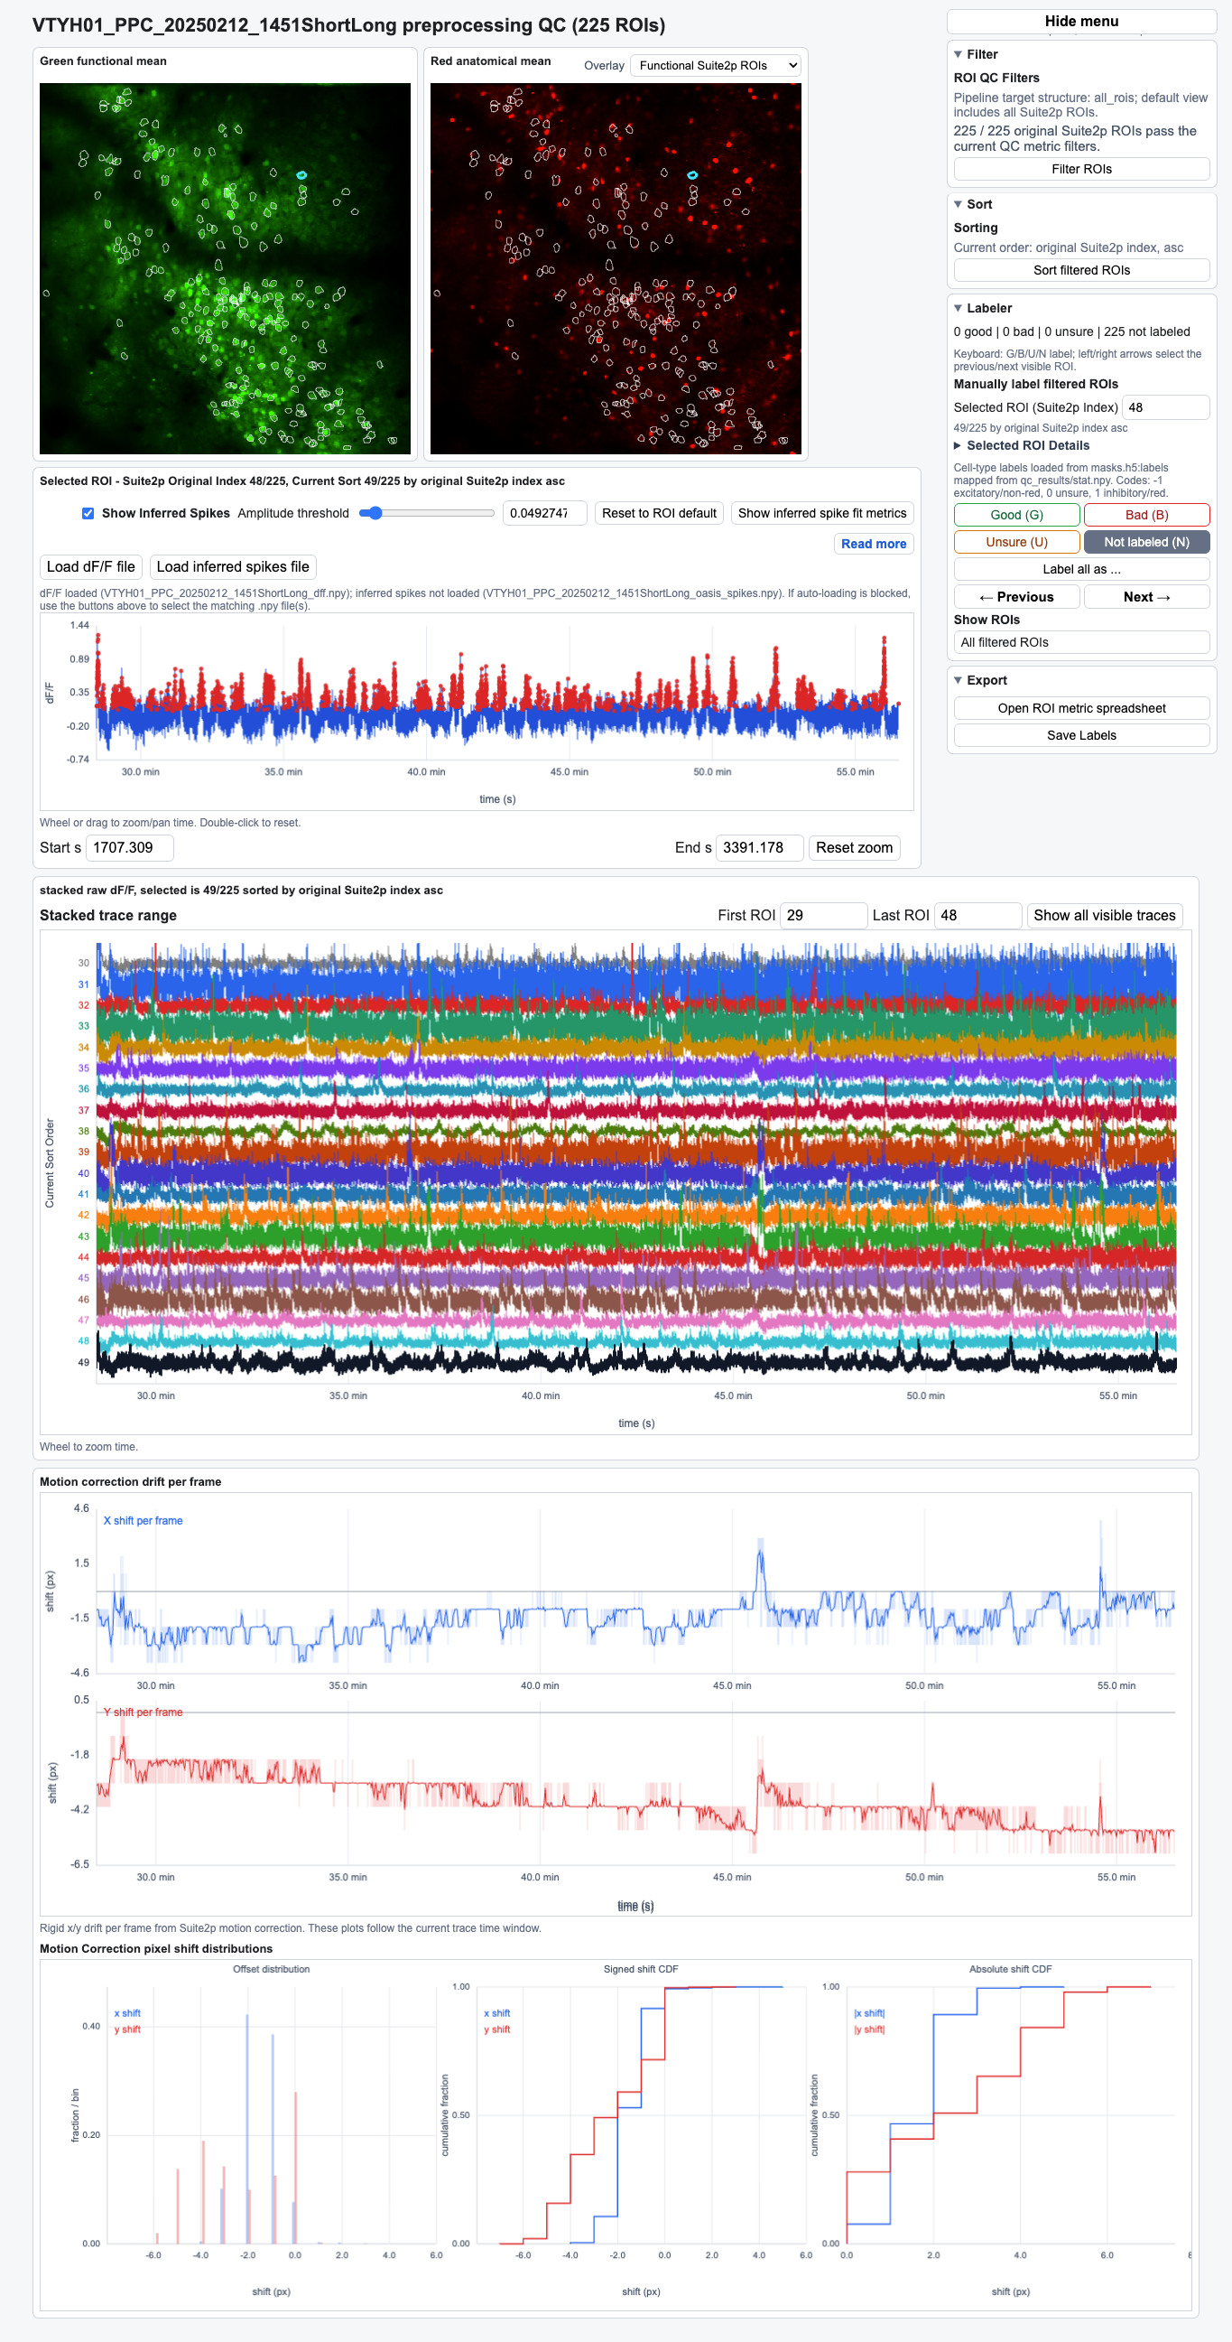Click 'Current order: original Suite2p index, asc' text
The image size is (1232, 2342).
coord(1069,247)
